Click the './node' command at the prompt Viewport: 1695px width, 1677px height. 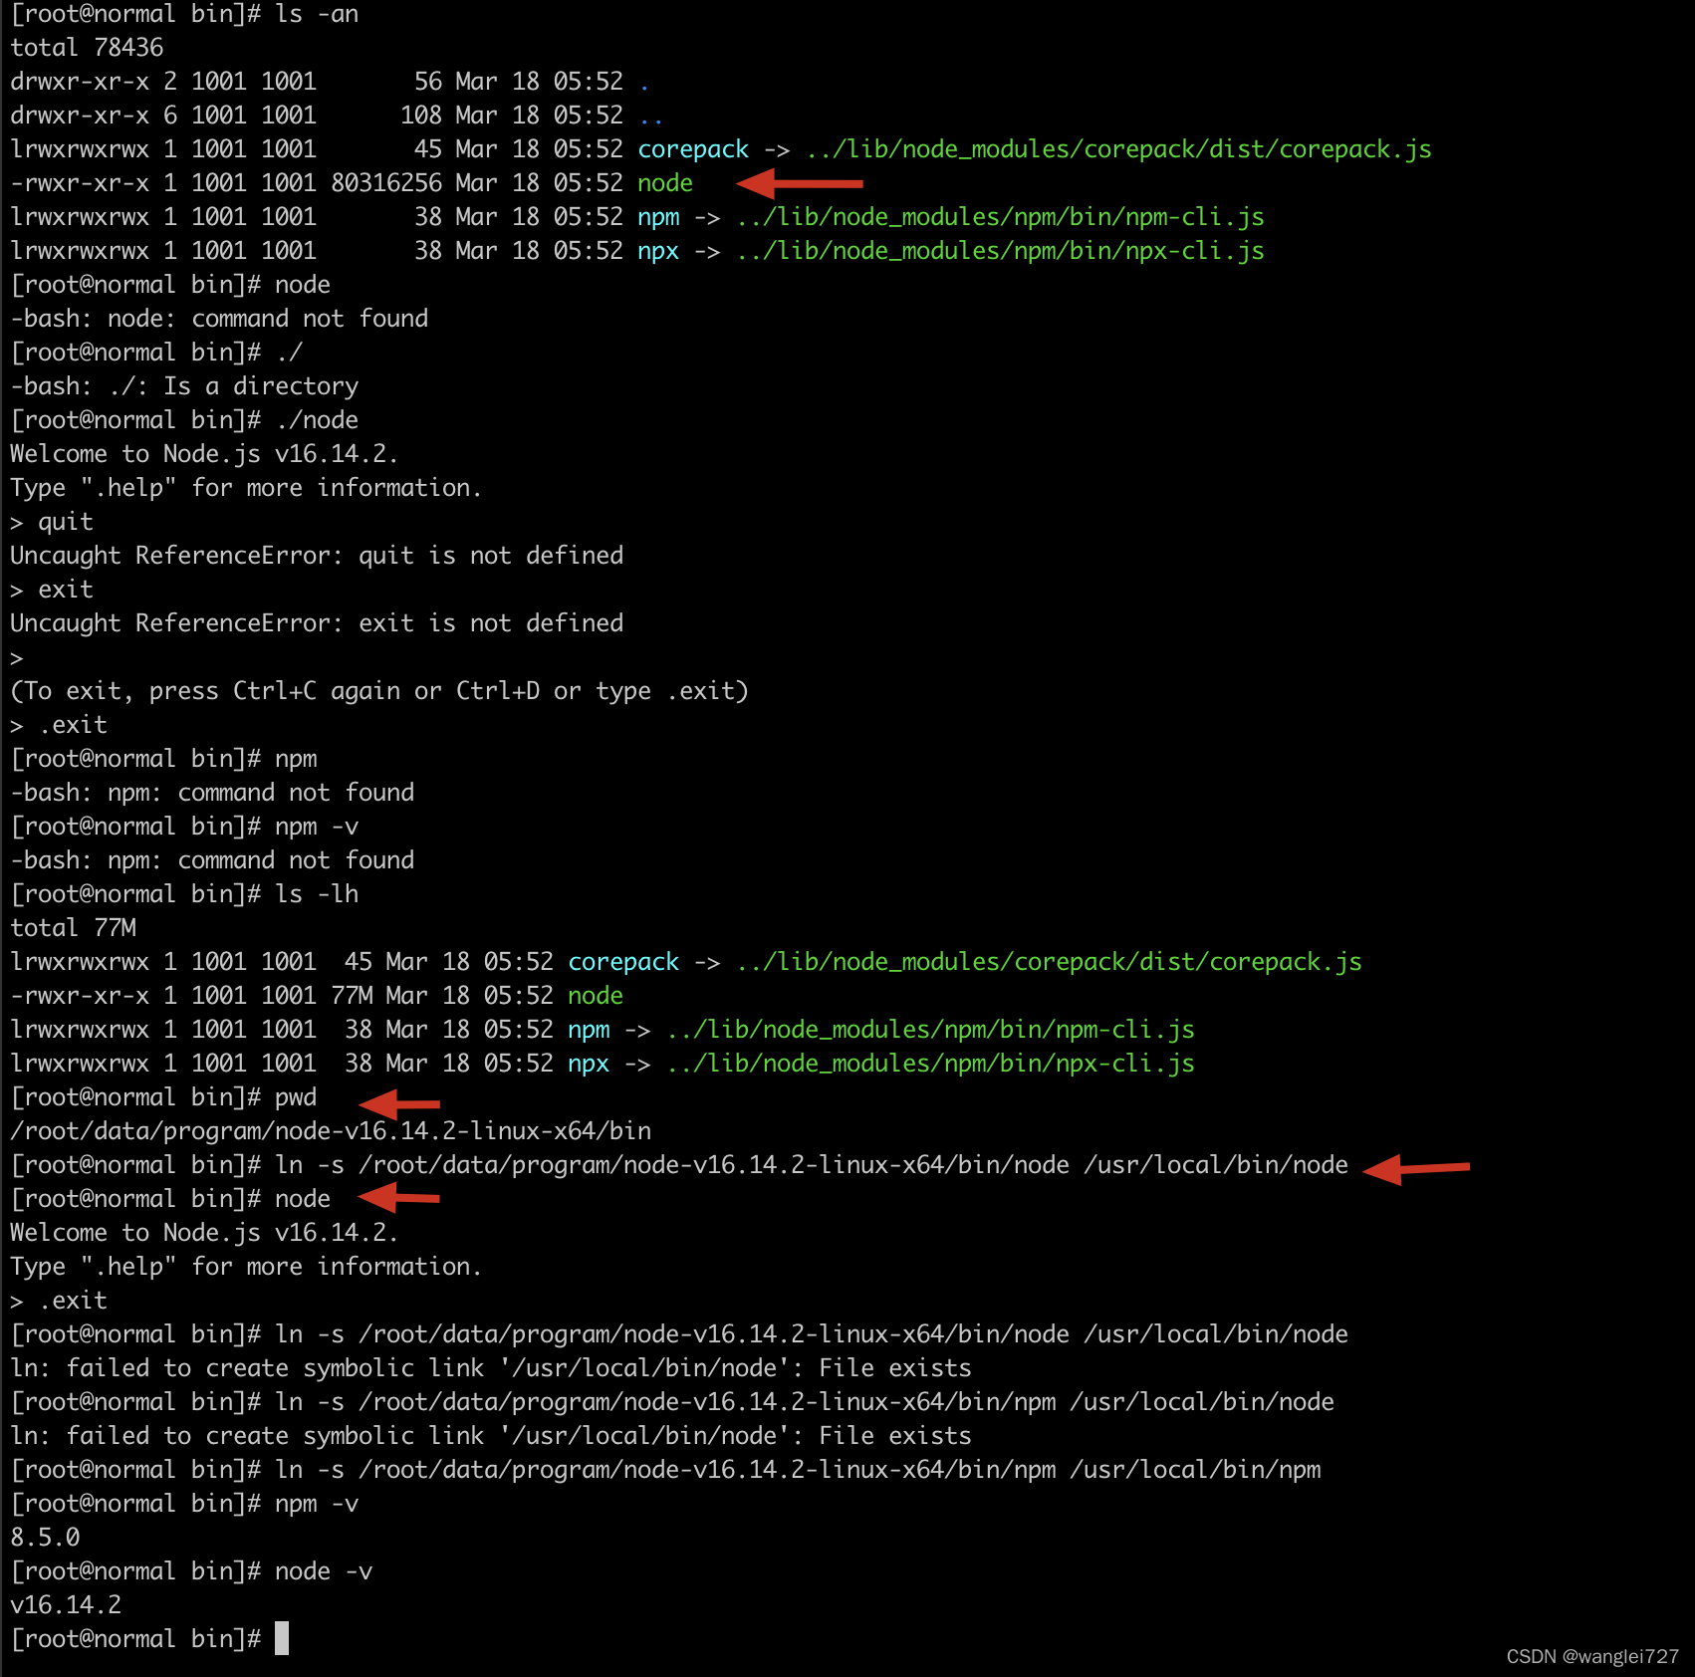pyautogui.click(x=317, y=420)
